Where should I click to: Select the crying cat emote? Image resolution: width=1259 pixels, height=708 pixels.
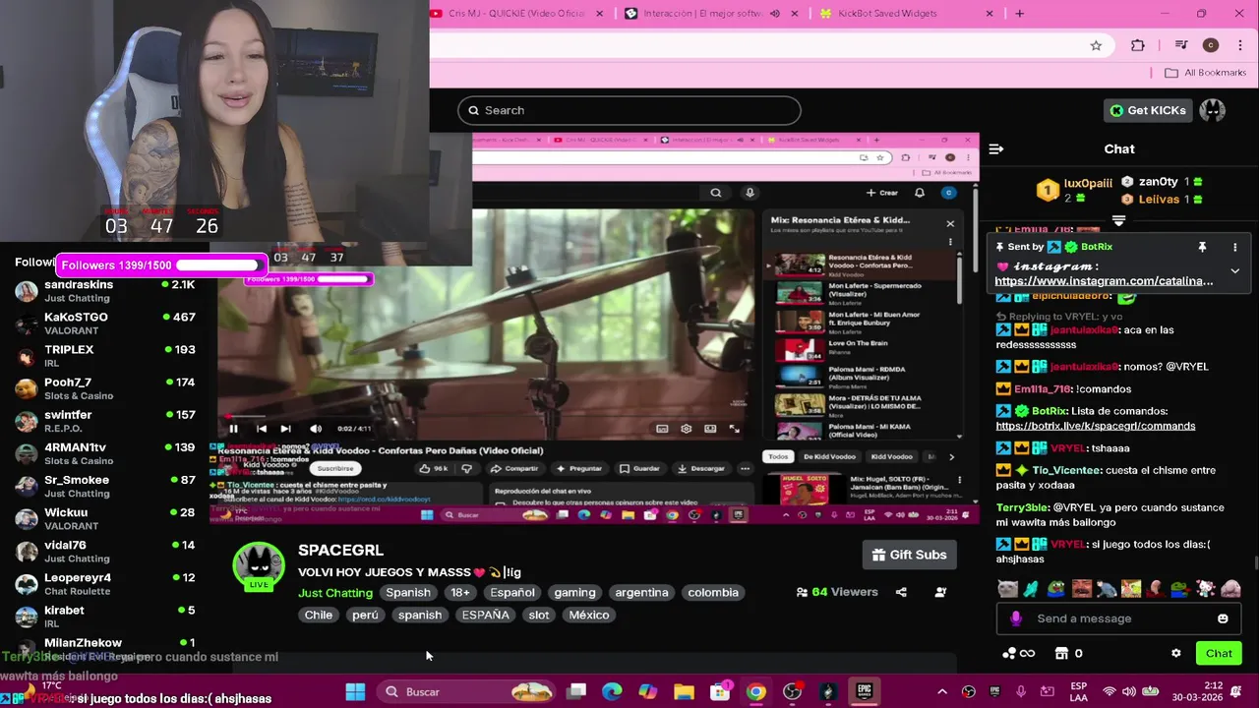point(1007,589)
